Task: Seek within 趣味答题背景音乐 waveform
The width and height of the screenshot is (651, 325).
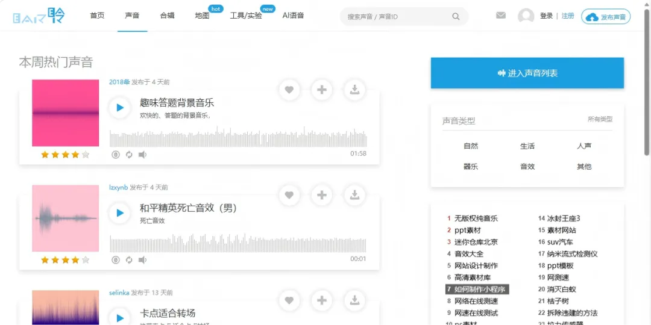Action: pyautogui.click(x=238, y=137)
